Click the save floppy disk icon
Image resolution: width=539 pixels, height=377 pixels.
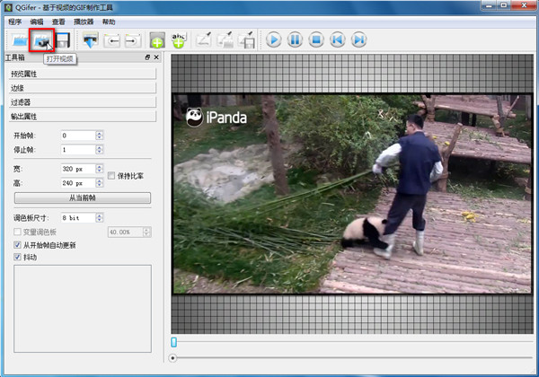pos(63,40)
